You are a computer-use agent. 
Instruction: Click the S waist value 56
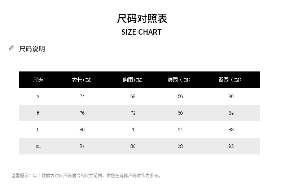click(x=180, y=96)
